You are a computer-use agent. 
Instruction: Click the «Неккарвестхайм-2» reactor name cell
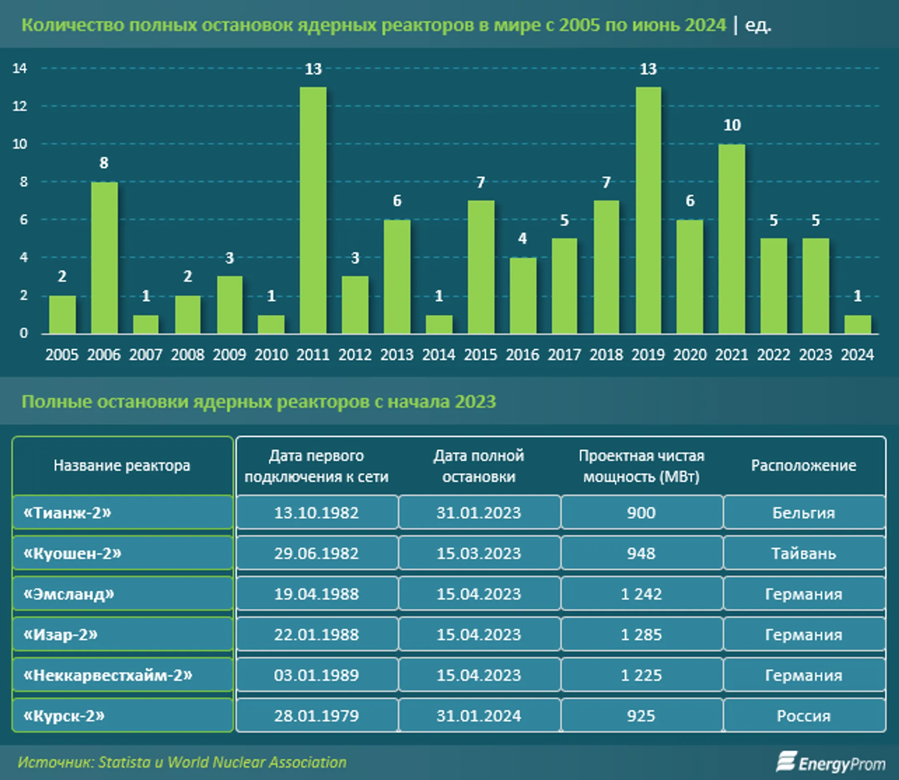coord(123,675)
